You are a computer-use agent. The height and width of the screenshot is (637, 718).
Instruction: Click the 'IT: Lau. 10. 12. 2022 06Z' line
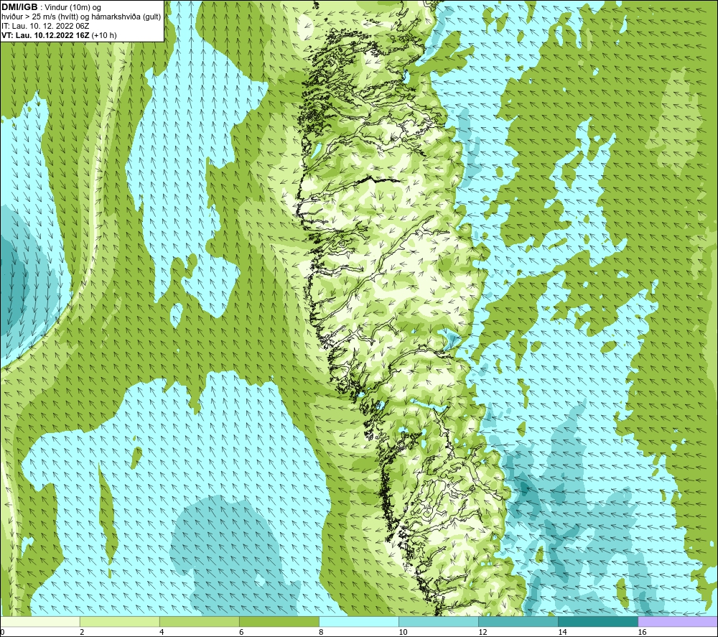tap(45, 26)
